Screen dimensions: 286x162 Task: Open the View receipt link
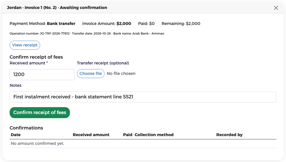pyautogui.click(x=25, y=45)
